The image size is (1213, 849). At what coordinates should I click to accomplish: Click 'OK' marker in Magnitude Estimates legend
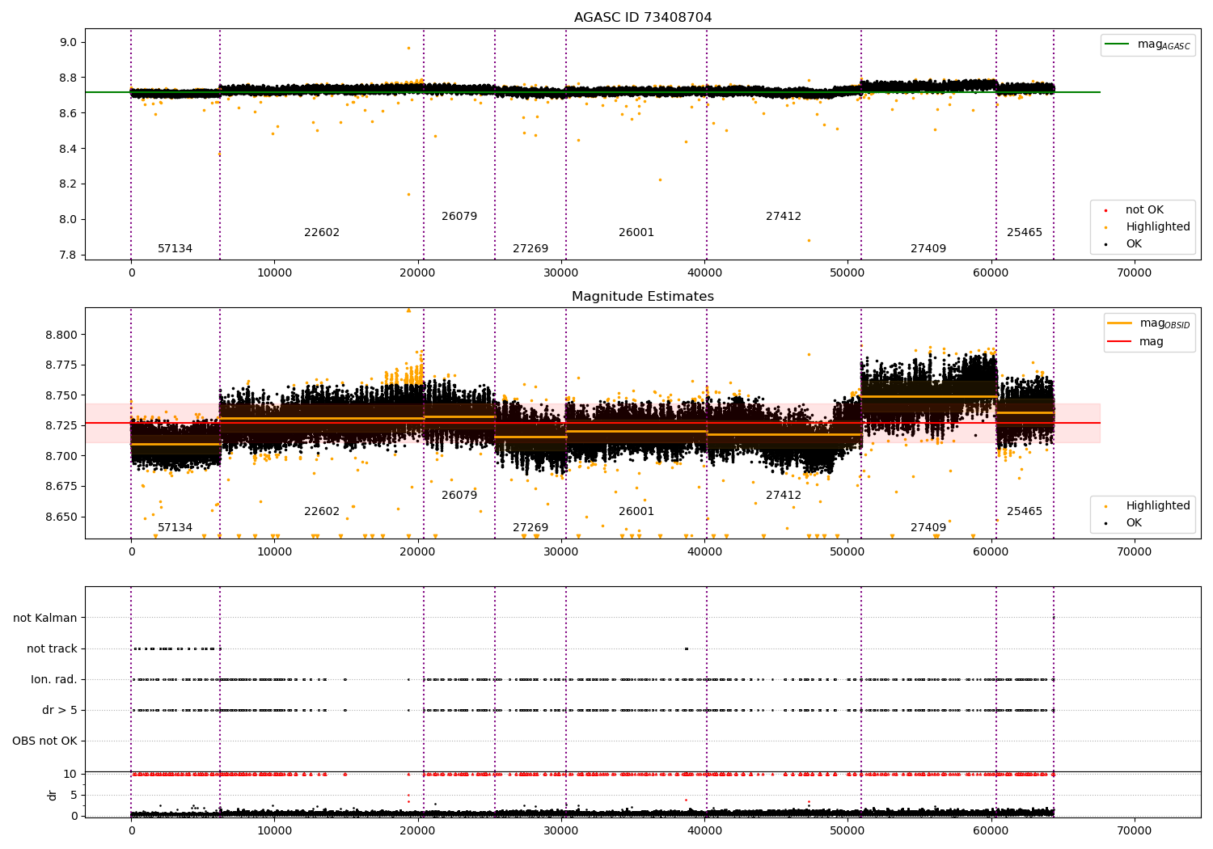tap(1105, 523)
